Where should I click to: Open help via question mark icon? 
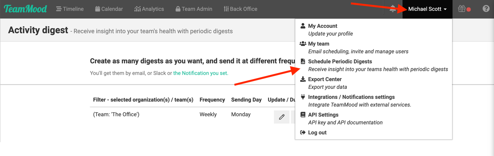click(x=486, y=9)
